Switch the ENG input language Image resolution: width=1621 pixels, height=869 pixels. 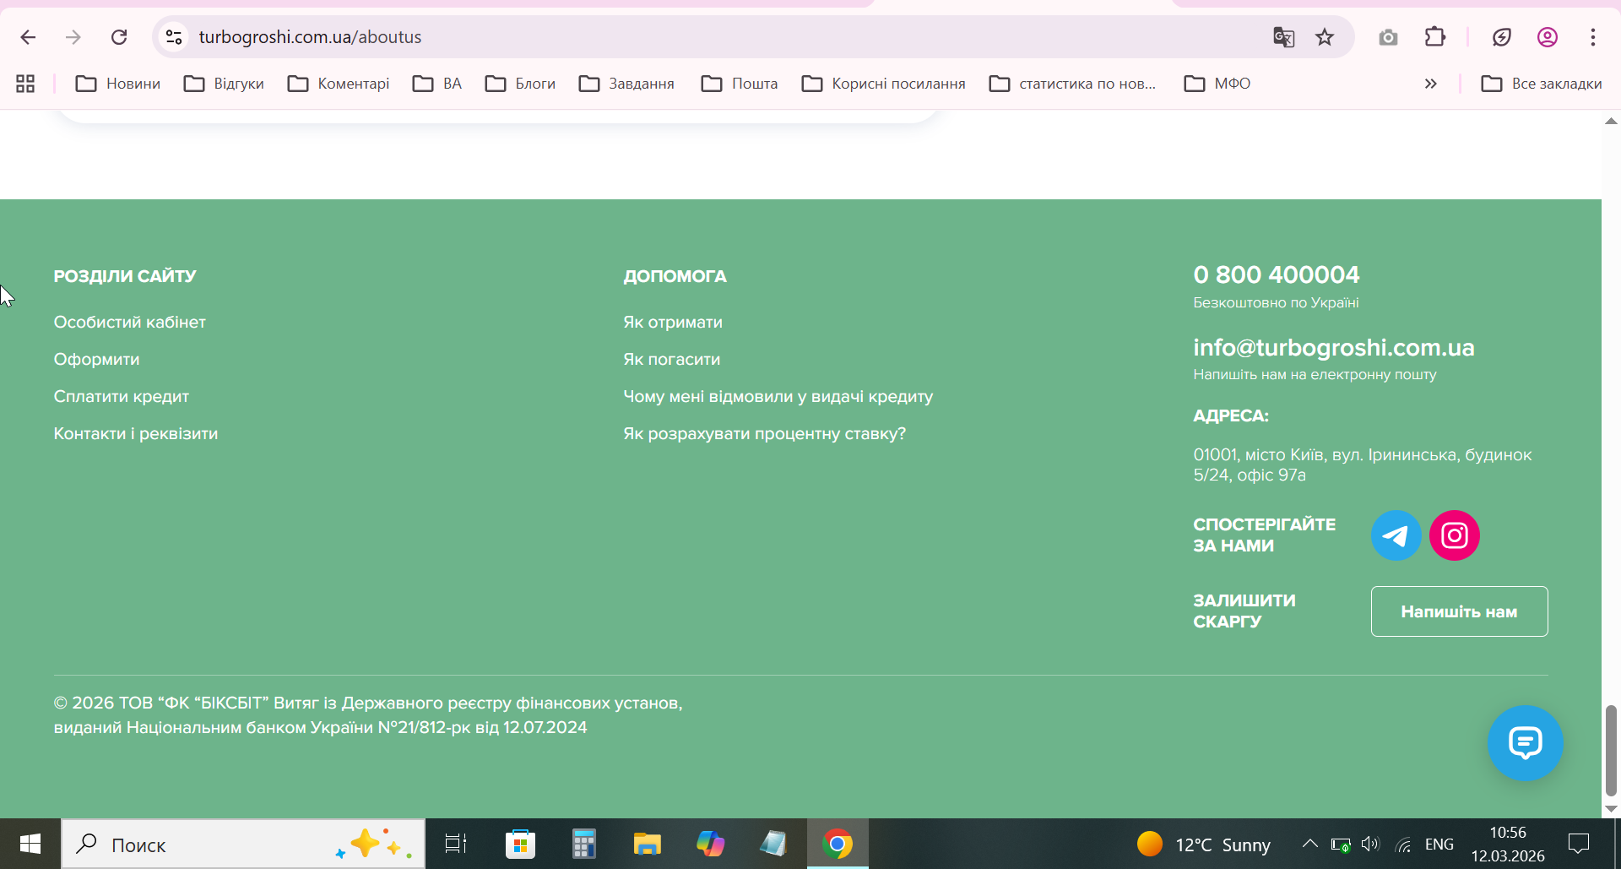(1439, 844)
